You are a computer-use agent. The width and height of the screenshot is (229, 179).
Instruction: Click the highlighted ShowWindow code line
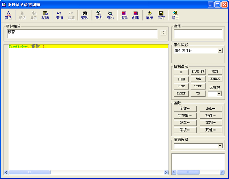tap(88, 46)
